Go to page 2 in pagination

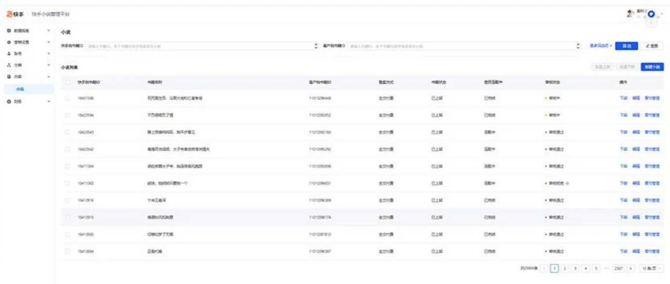point(565,268)
